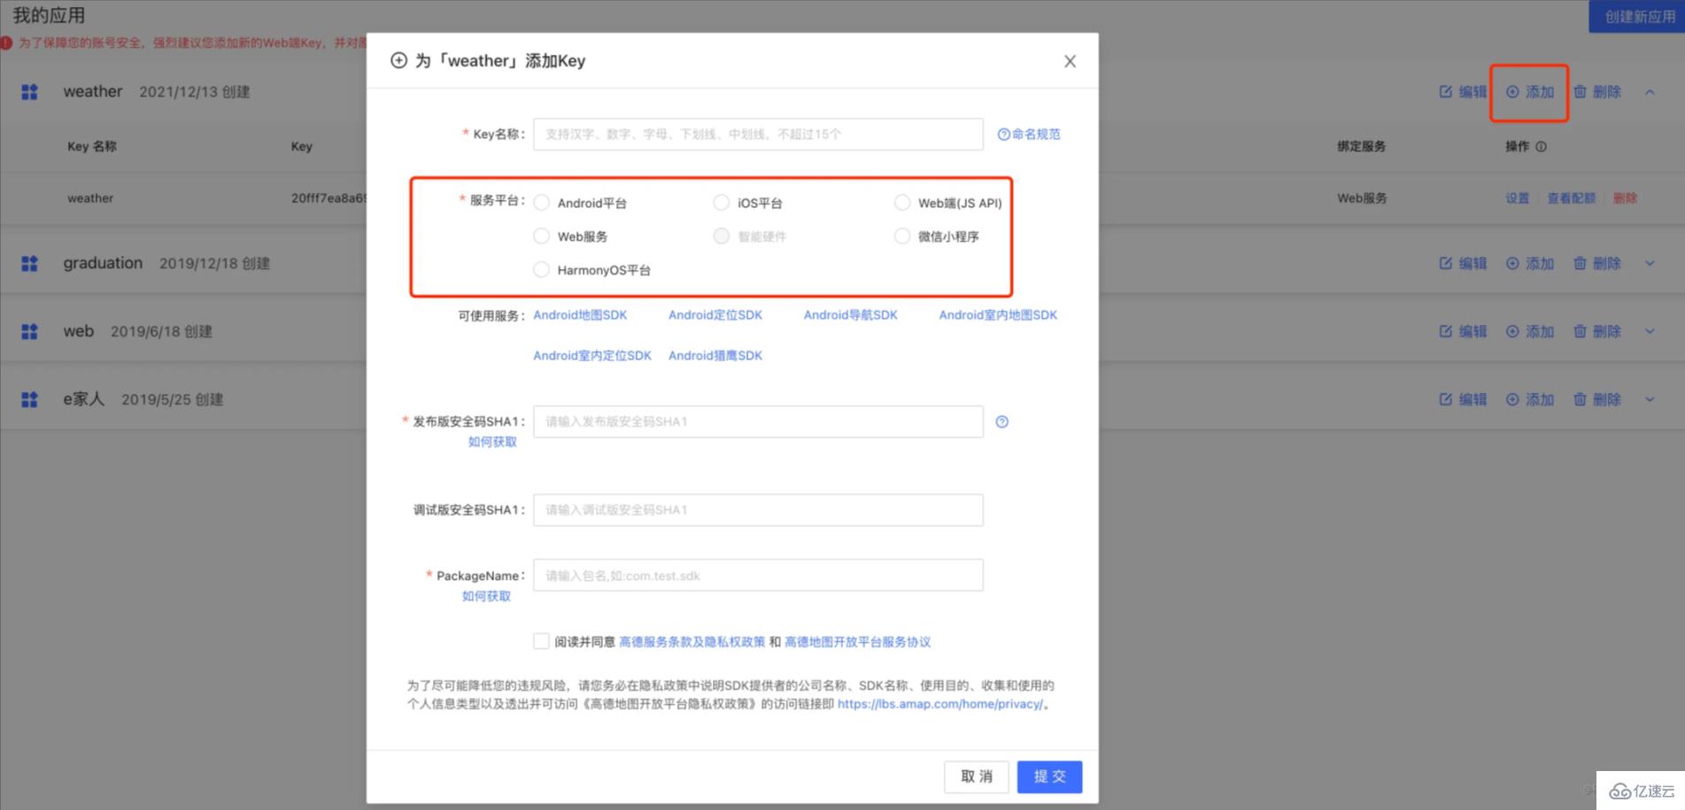Image resolution: width=1685 pixels, height=810 pixels.
Task: Click 设置 for the weather key
Action: pyautogui.click(x=1518, y=198)
